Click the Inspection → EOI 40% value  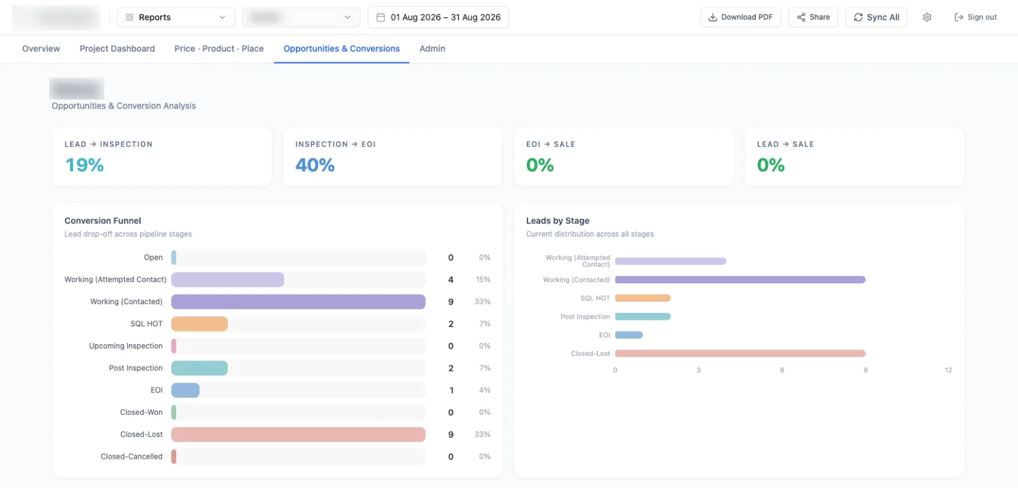[x=315, y=165]
